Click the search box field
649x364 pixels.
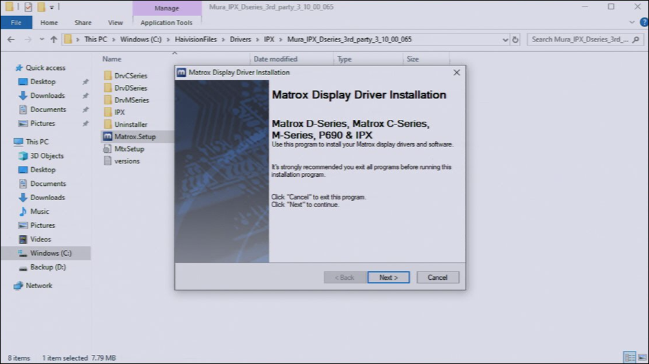pos(580,40)
